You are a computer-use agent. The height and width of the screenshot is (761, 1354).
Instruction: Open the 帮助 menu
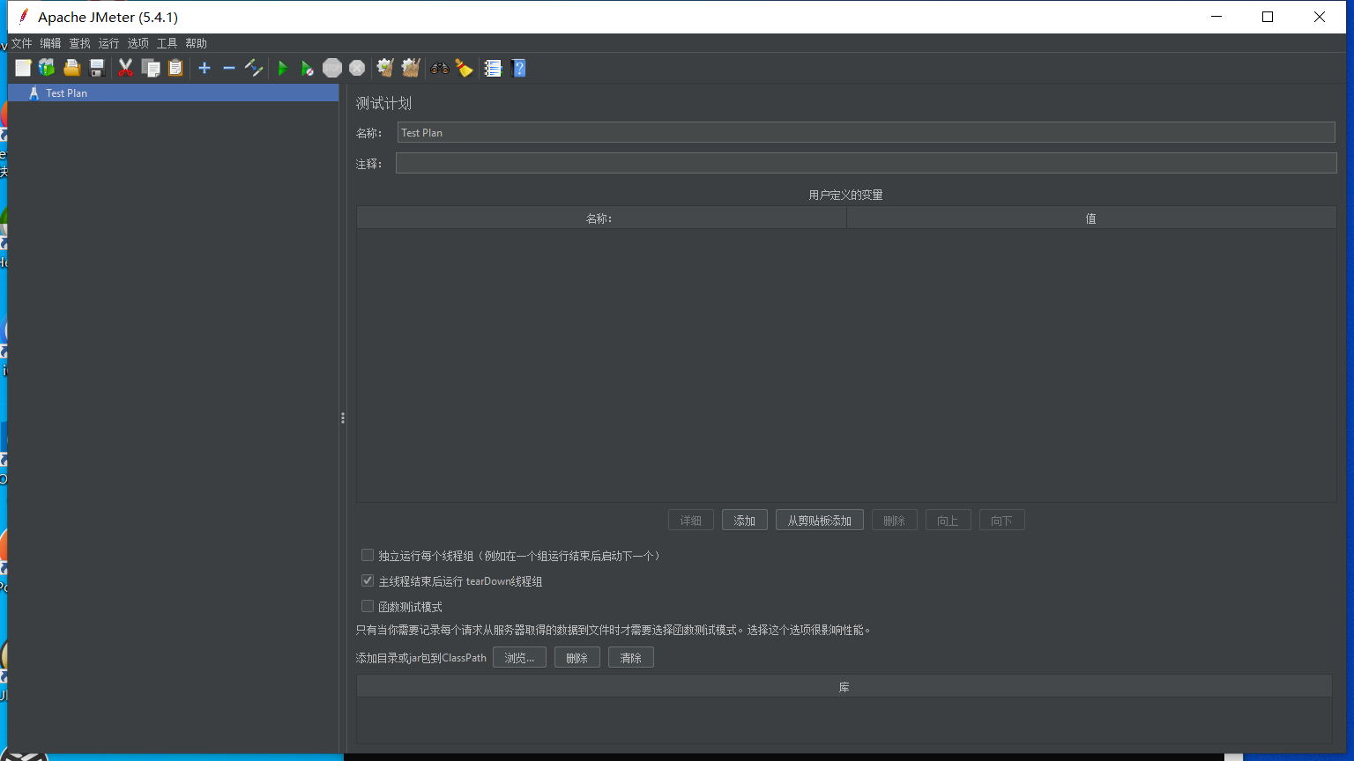point(196,43)
